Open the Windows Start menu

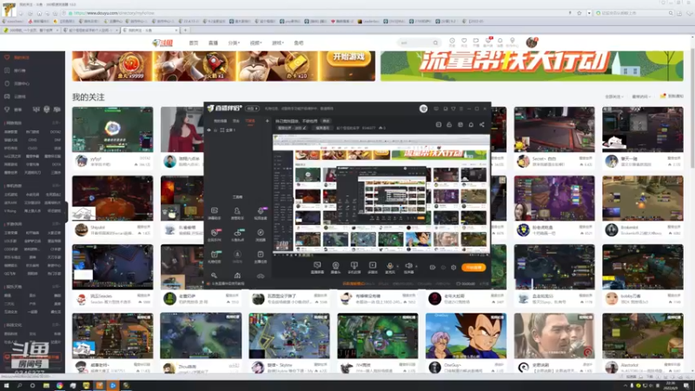(x=6, y=386)
